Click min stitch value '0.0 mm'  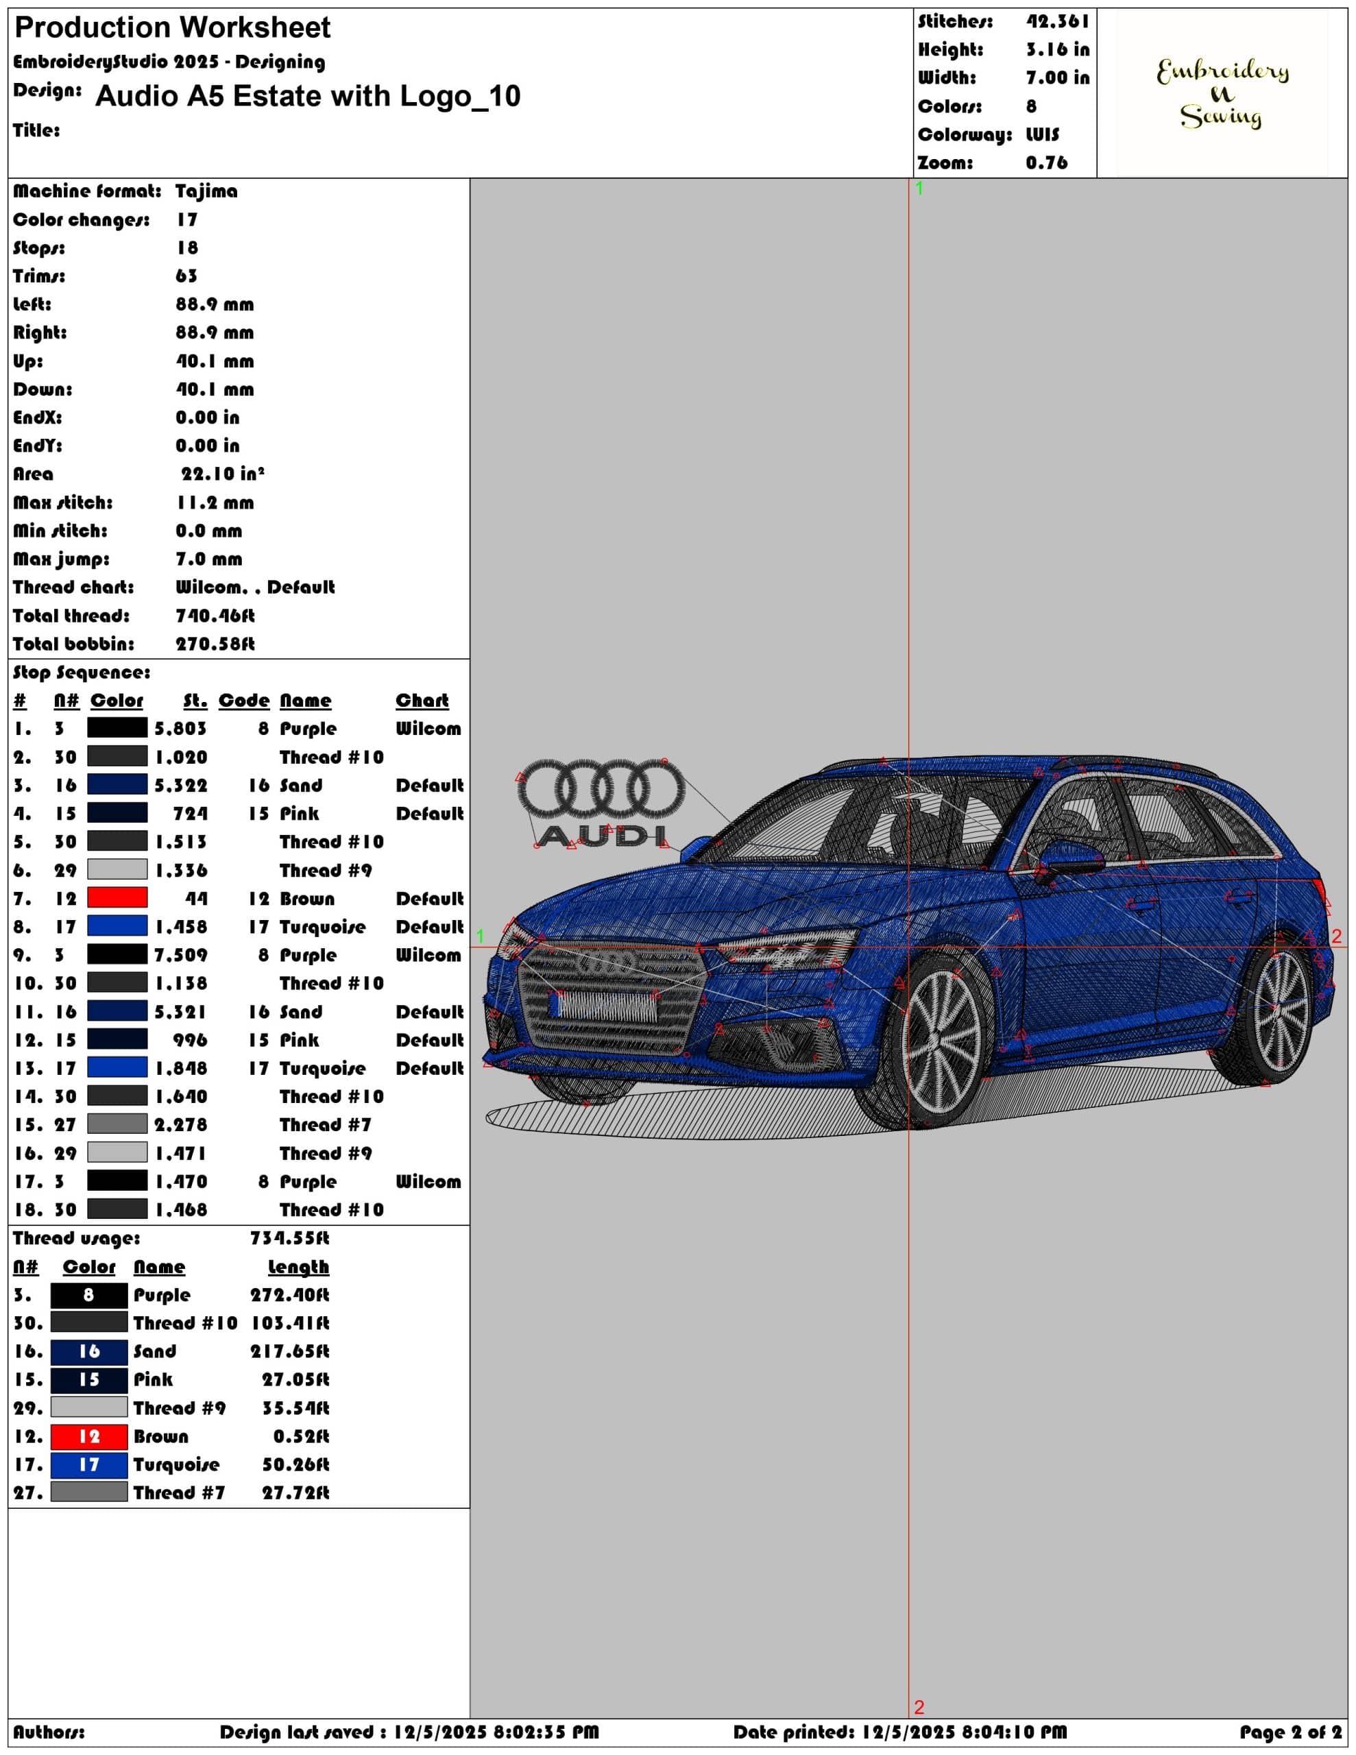pos(209,531)
